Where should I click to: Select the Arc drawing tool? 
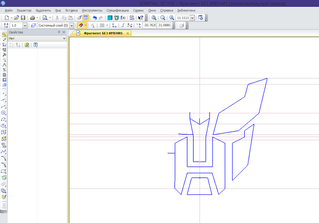4,119
